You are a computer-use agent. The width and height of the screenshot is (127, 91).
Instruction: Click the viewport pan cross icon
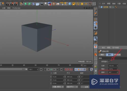coord(84,8)
